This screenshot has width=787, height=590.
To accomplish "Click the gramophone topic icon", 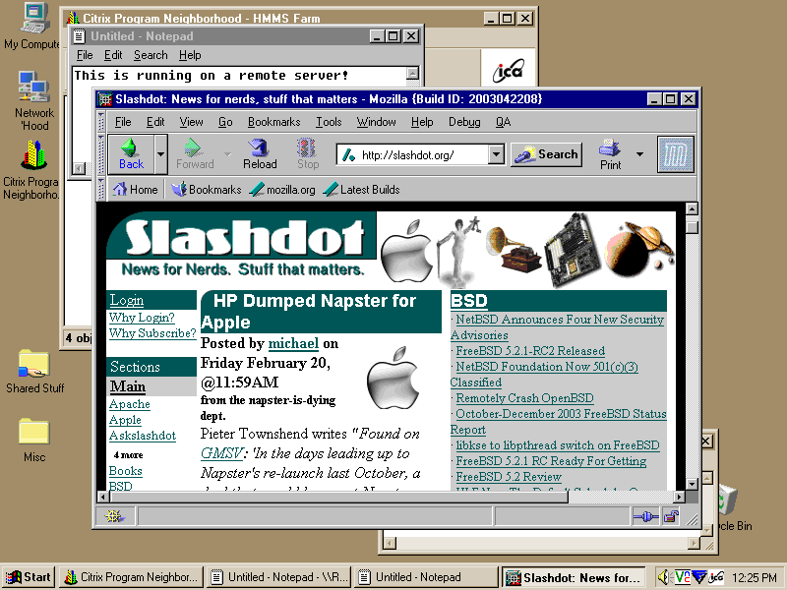I will pyautogui.click(x=514, y=250).
